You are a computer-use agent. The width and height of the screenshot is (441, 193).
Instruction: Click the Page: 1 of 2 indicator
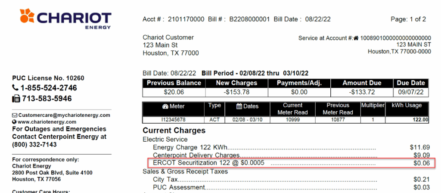(408, 19)
